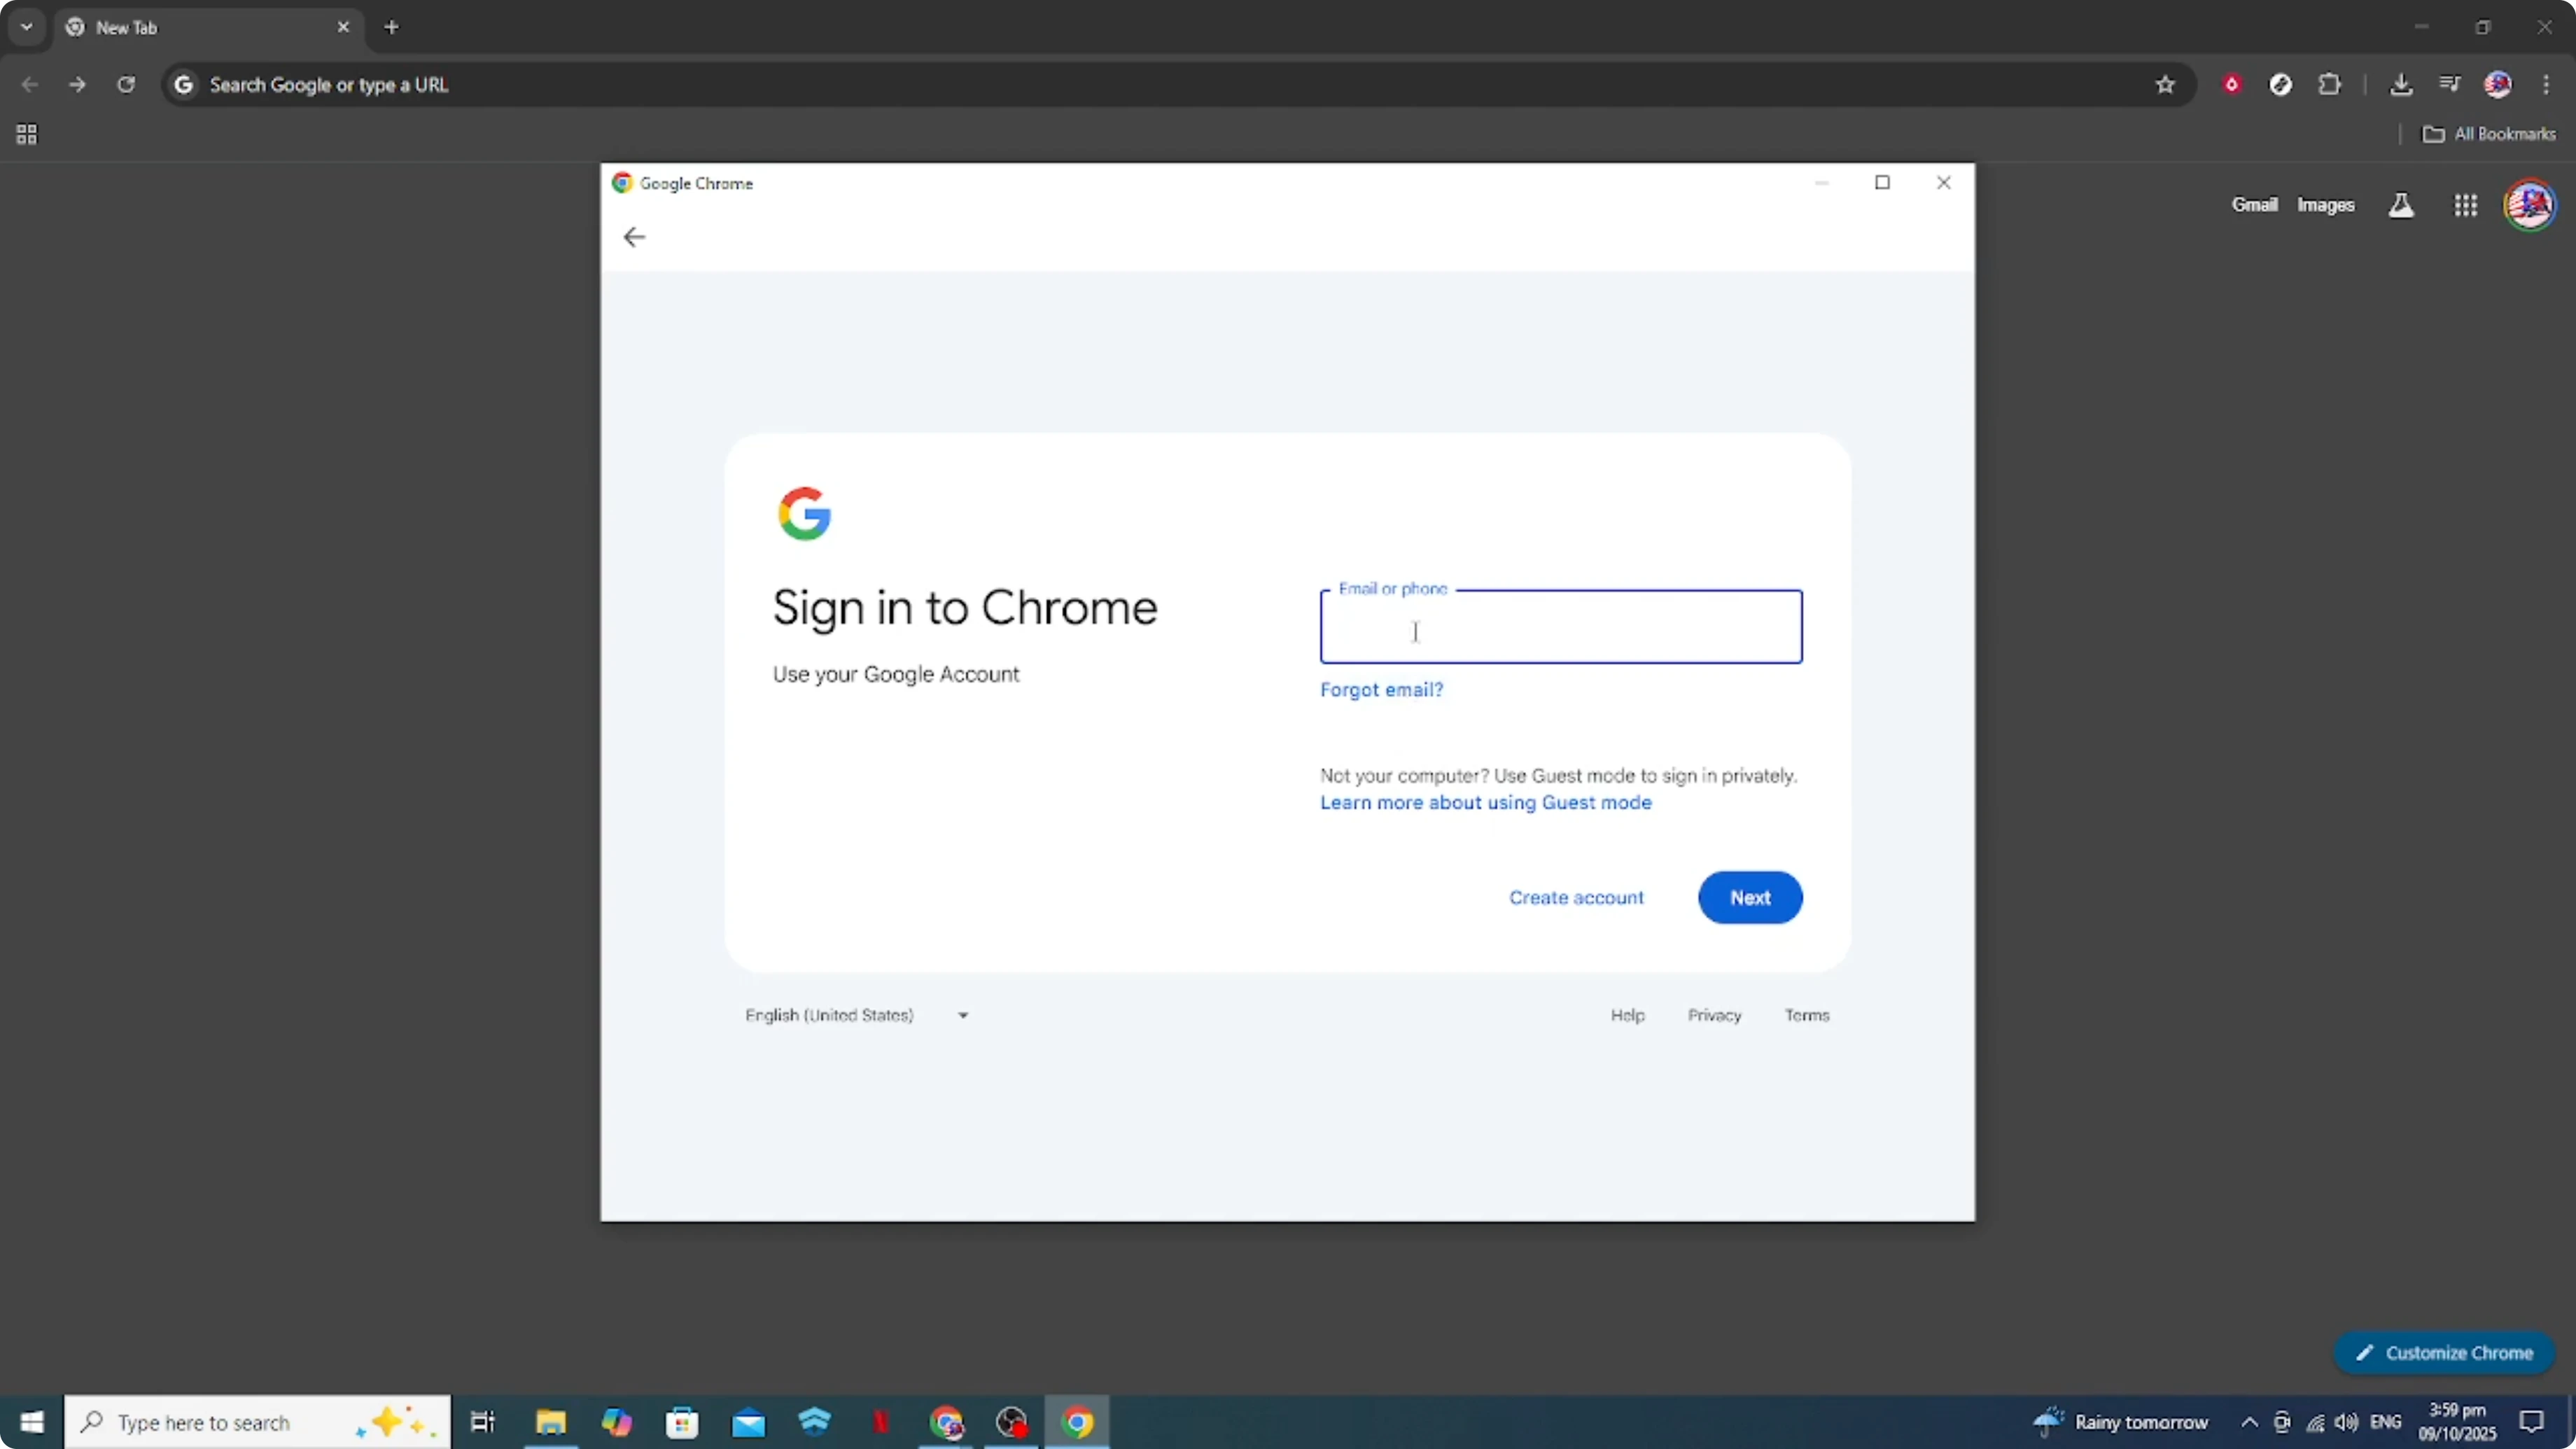Image resolution: width=2576 pixels, height=1449 pixels.
Task: Open the Search Labs flask icon
Action: point(2401,205)
